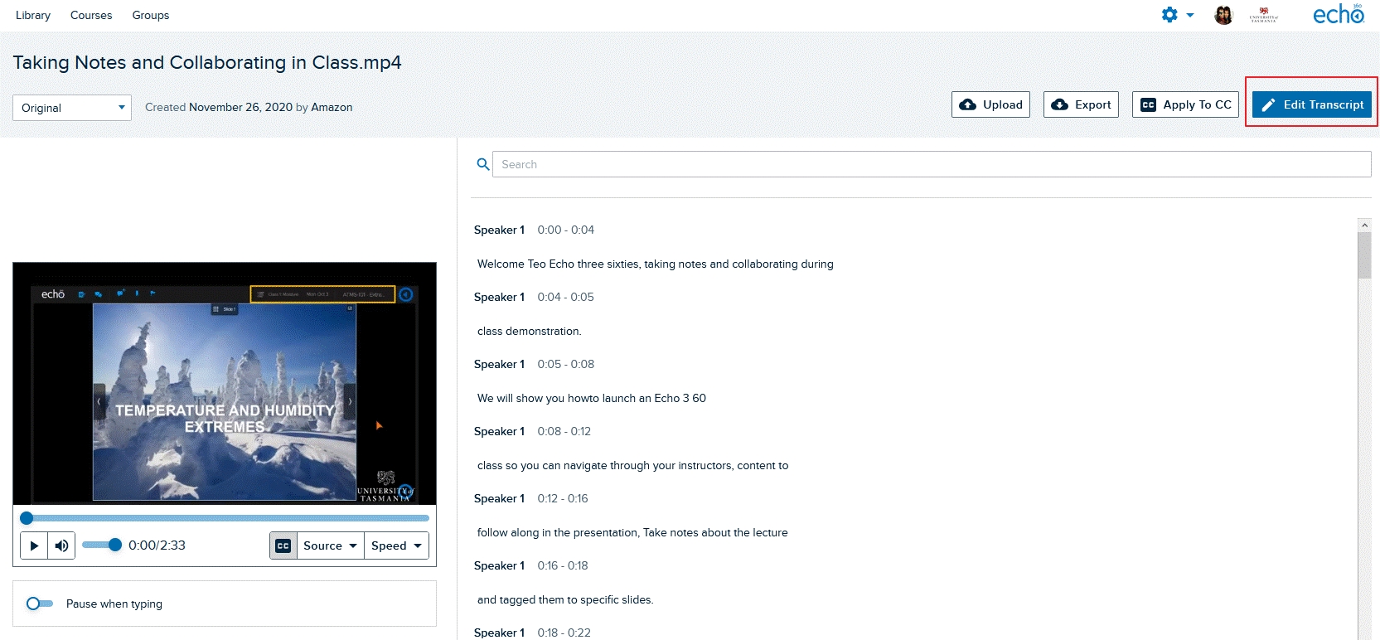
Task: Toggle Pause when typing switch
Action: (39, 604)
